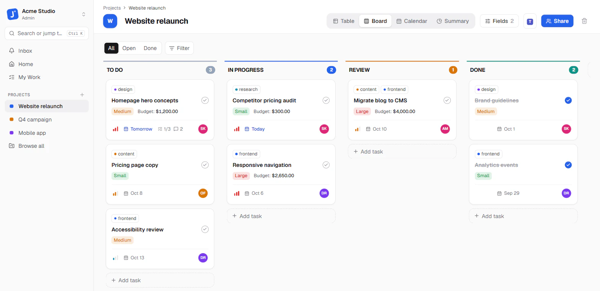Viewport: 600px width, 291px height.
Task: Click the blue W project icon
Action: tap(110, 21)
